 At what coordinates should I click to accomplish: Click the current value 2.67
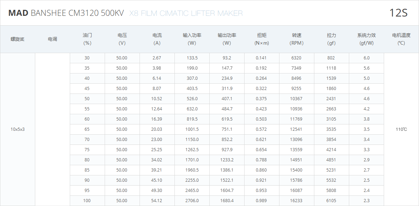point(157,58)
